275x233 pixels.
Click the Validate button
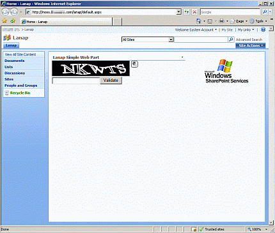tap(111, 80)
